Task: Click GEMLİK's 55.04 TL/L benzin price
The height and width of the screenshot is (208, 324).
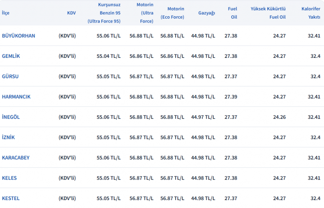Action: click(x=109, y=56)
